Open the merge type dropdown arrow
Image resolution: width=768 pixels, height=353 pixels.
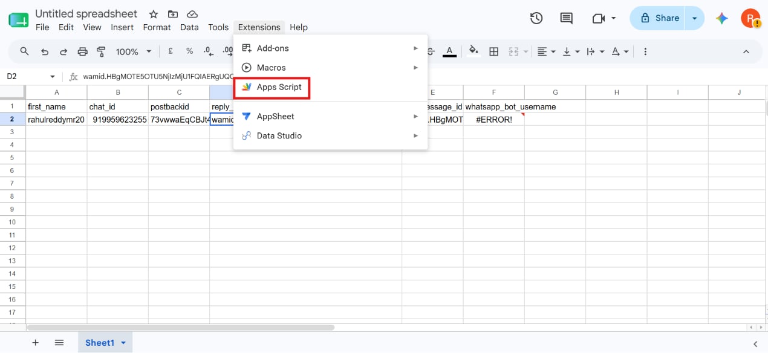click(x=526, y=51)
